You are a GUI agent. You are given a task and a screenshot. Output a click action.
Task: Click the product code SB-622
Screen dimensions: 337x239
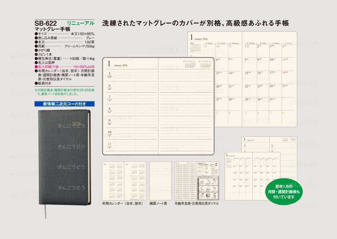click(x=46, y=23)
